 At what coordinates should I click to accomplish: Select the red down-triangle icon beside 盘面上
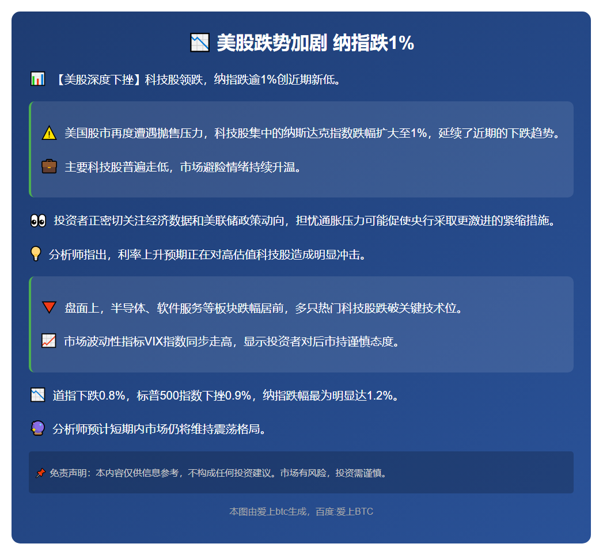click(x=50, y=307)
